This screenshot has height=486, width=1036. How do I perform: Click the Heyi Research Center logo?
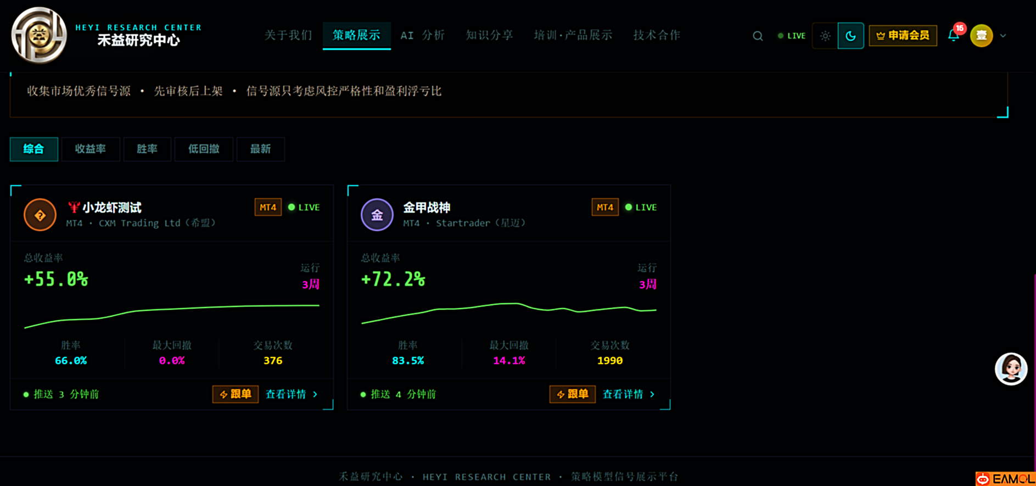pyautogui.click(x=39, y=35)
